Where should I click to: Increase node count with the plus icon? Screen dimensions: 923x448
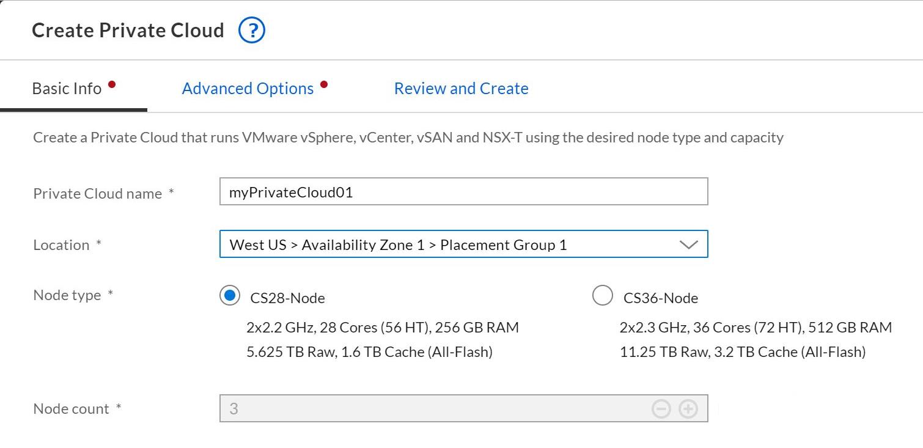click(688, 409)
